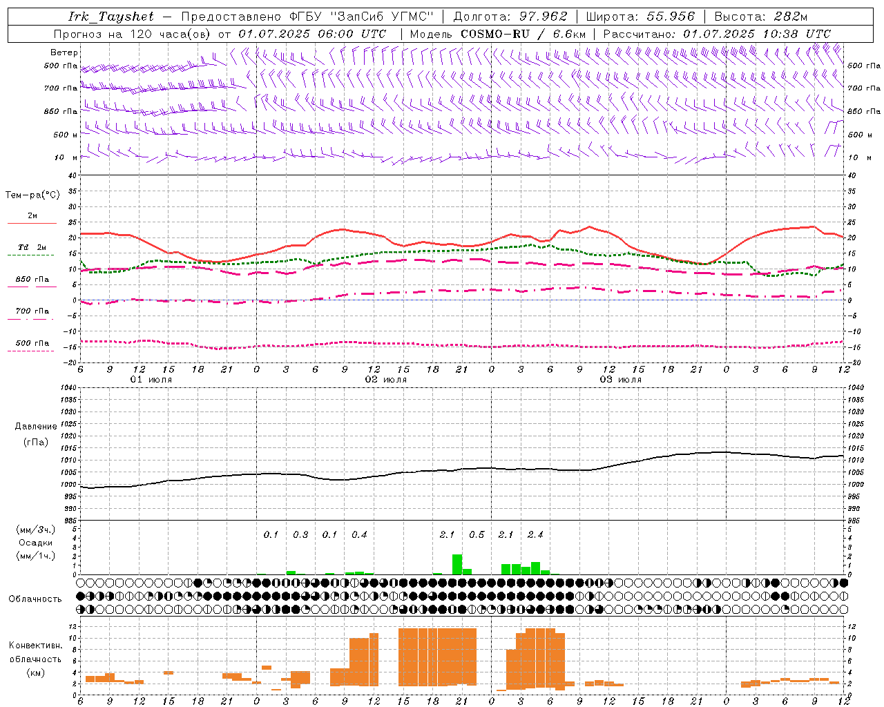This screenshot has height=707, width=884.
Task: Click the 02 июля date label
Action: pyautogui.click(x=386, y=380)
